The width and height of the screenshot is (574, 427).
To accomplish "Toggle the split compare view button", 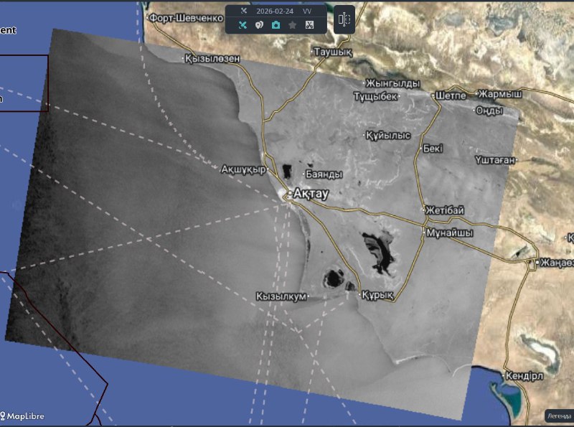I will pyautogui.click(x=344, y=19).
